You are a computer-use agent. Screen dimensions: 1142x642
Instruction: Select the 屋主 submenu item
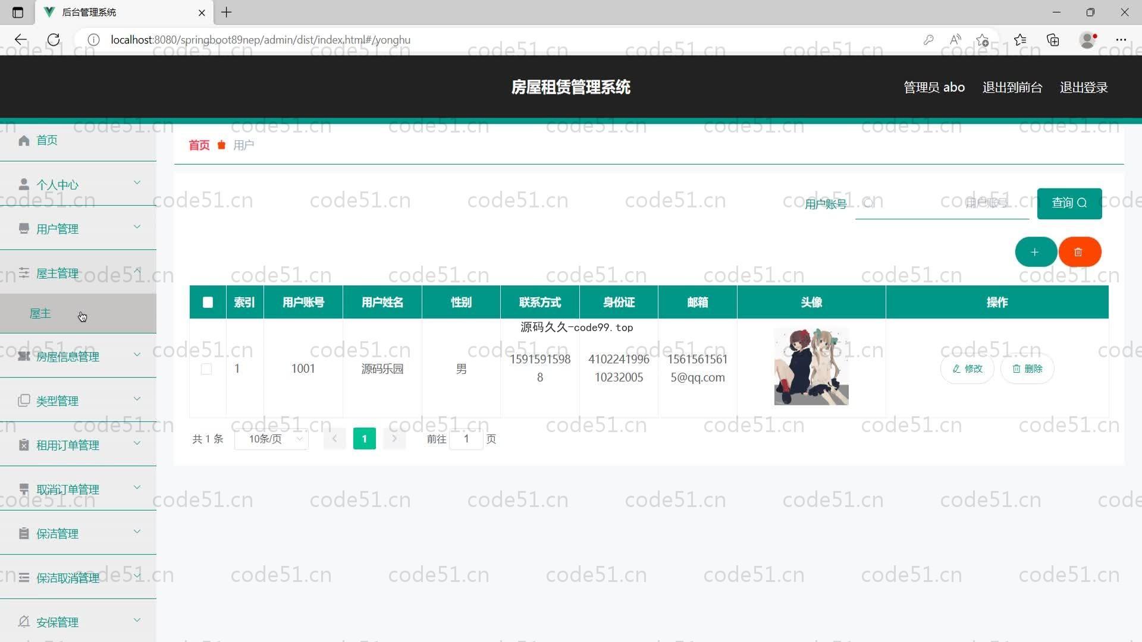point(40,313)
